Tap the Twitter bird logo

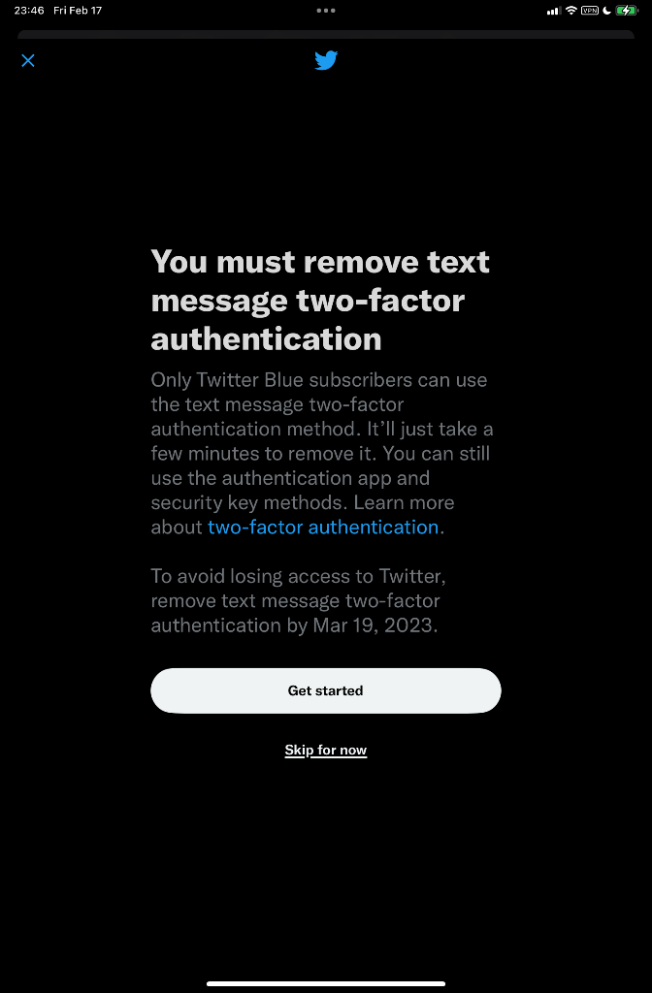coord(326,61)
